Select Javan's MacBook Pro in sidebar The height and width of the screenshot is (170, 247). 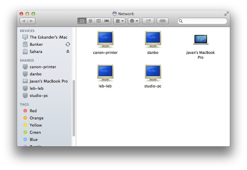45,81
